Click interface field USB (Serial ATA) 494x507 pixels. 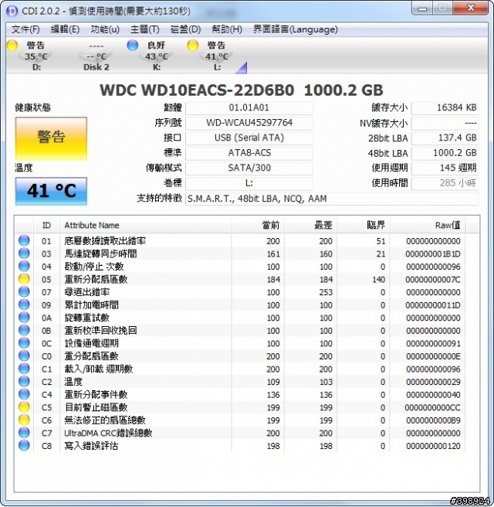(x=249, y=138)
